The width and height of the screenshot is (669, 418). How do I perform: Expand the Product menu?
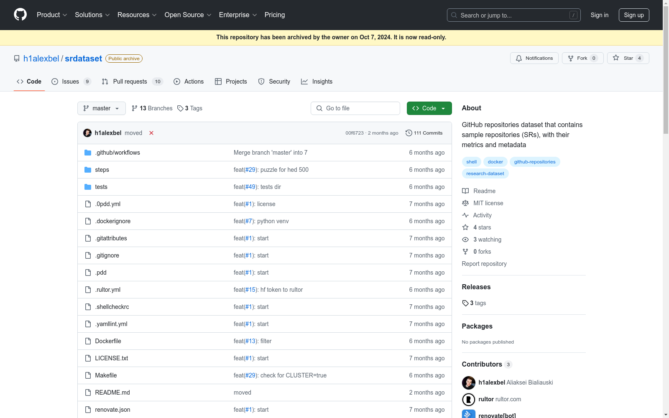(52, 15)
